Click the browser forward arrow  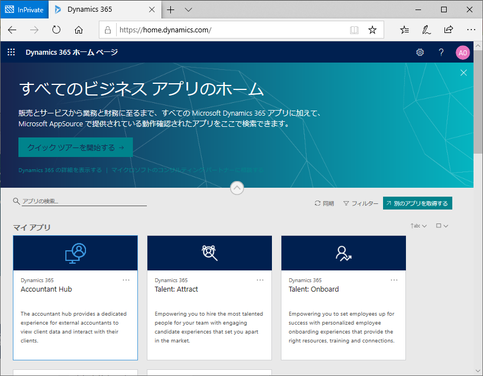tap(34, 30)
